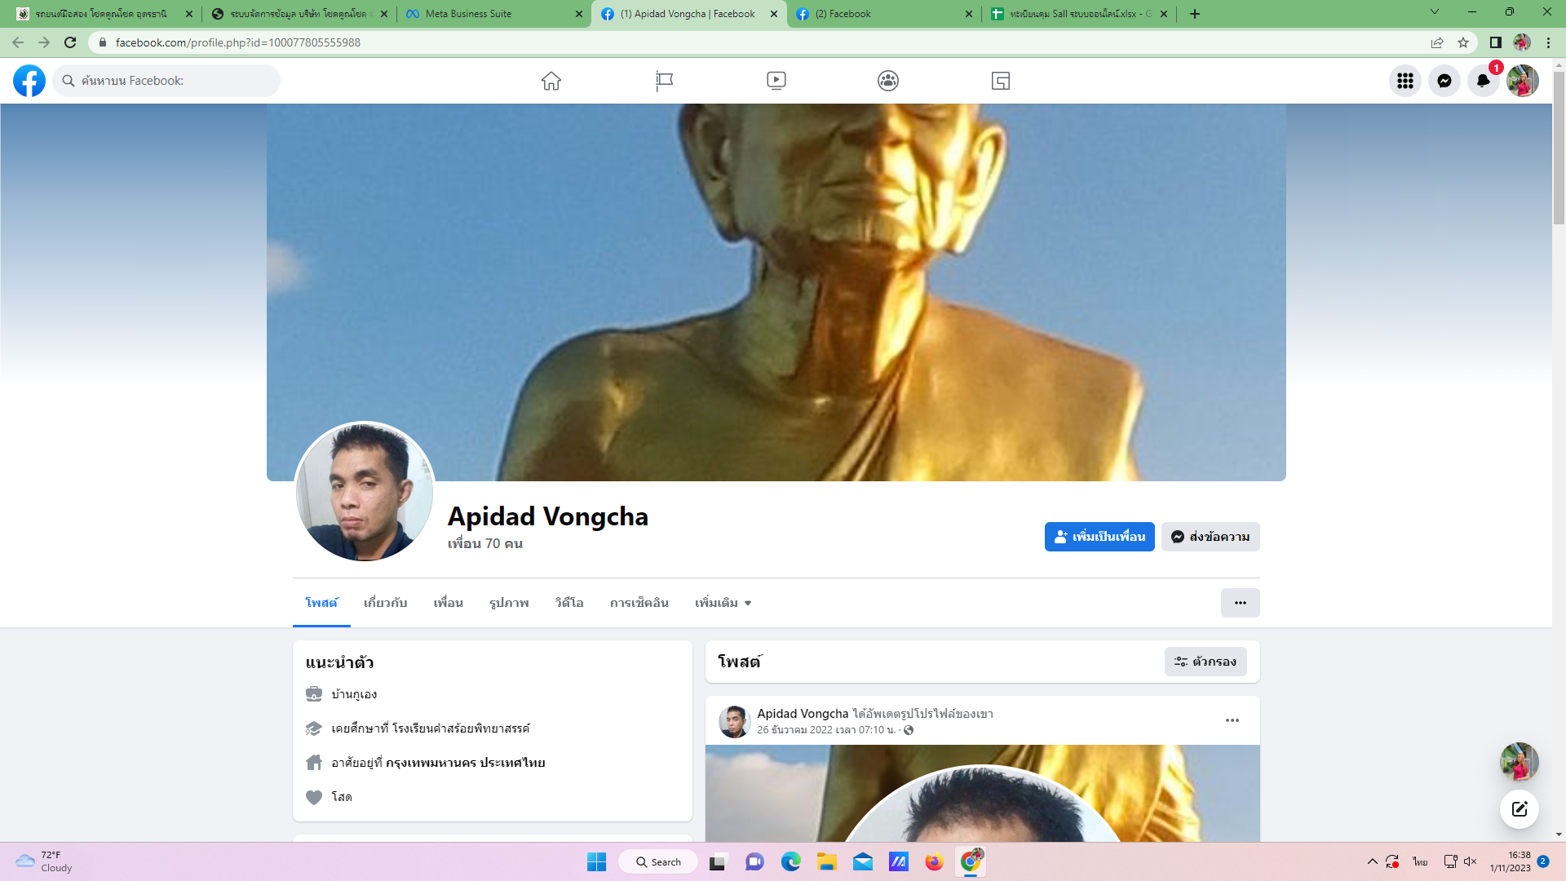Open profile three-dots options menu

[x=1240, y=603]
